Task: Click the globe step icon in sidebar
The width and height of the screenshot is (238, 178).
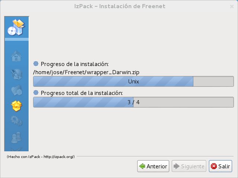Action: tap(17, 73)
